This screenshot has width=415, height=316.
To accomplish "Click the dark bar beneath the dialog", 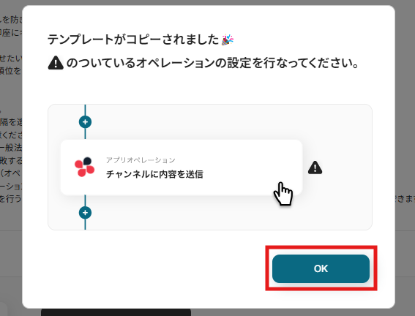I will click(x=116, y=312).
